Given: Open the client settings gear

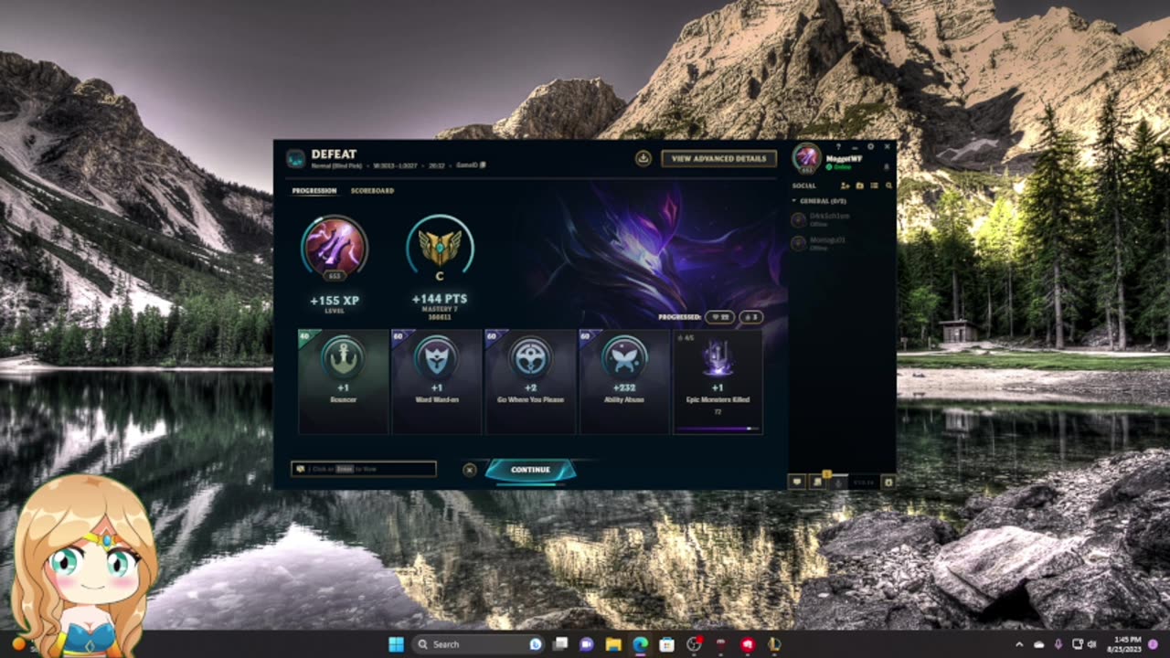Looking at the screenshot, I should coord(870,146).
